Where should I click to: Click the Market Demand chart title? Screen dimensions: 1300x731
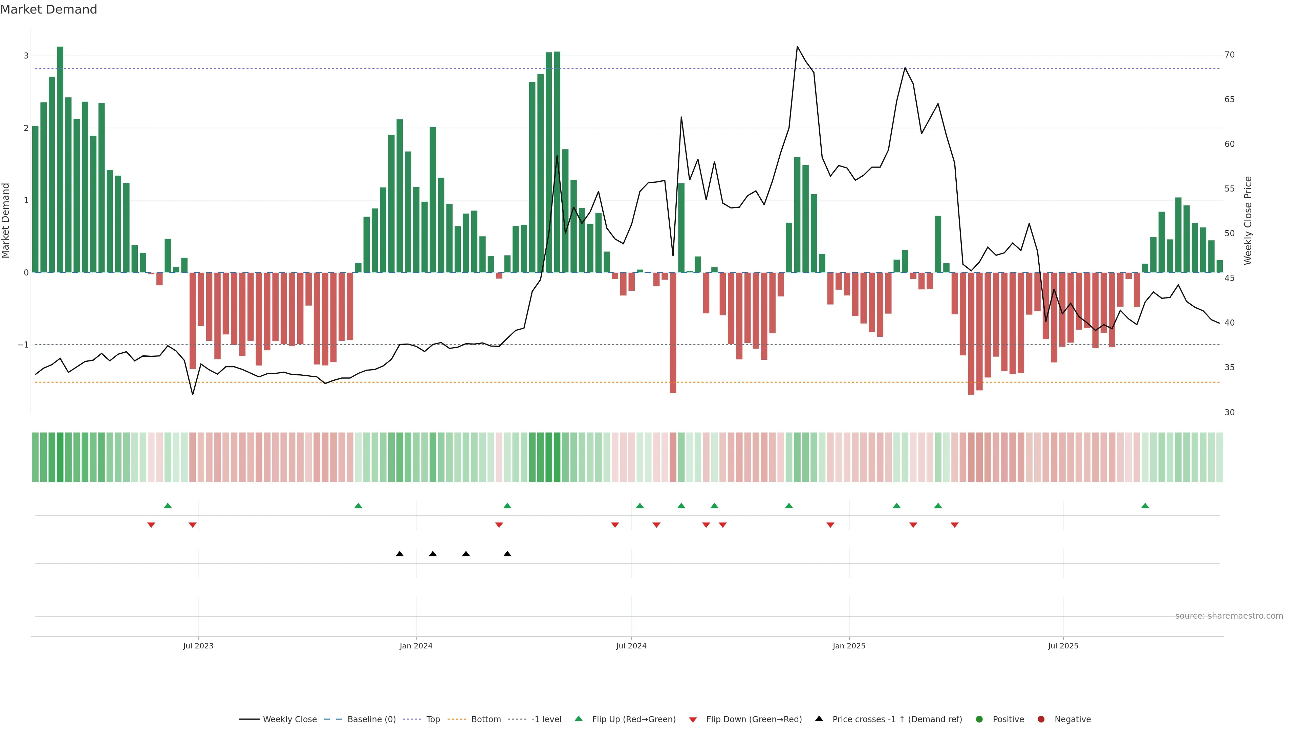(x=48, y=9)
